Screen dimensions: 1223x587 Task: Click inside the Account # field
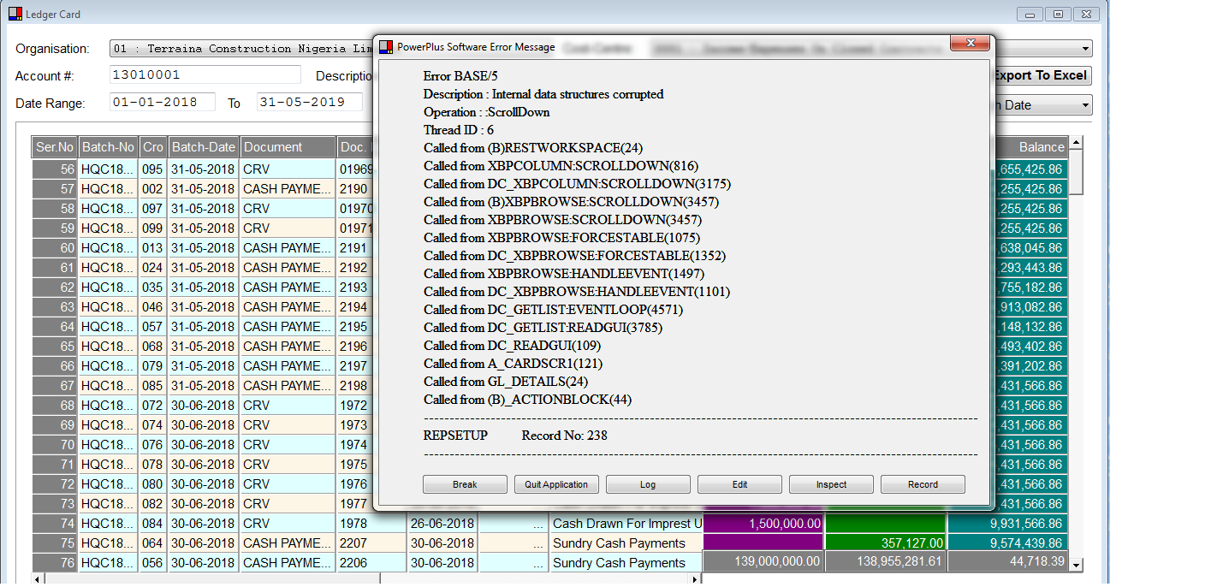[205, 75]
